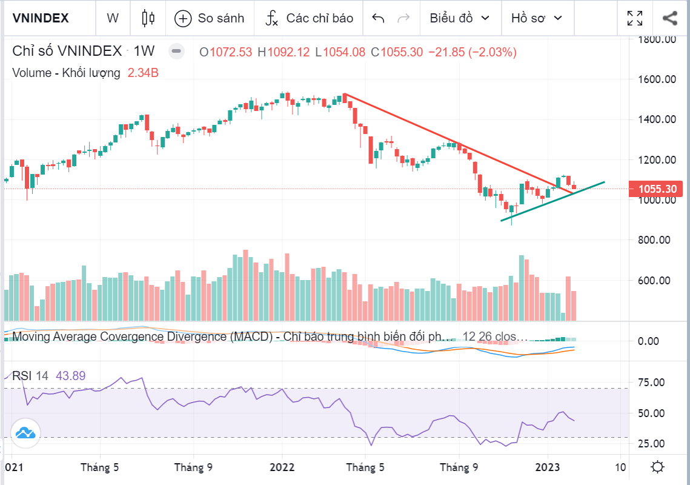Click the Chỉ số VNINDEX title
Screen dimensions: 690x485
point(67,51)
